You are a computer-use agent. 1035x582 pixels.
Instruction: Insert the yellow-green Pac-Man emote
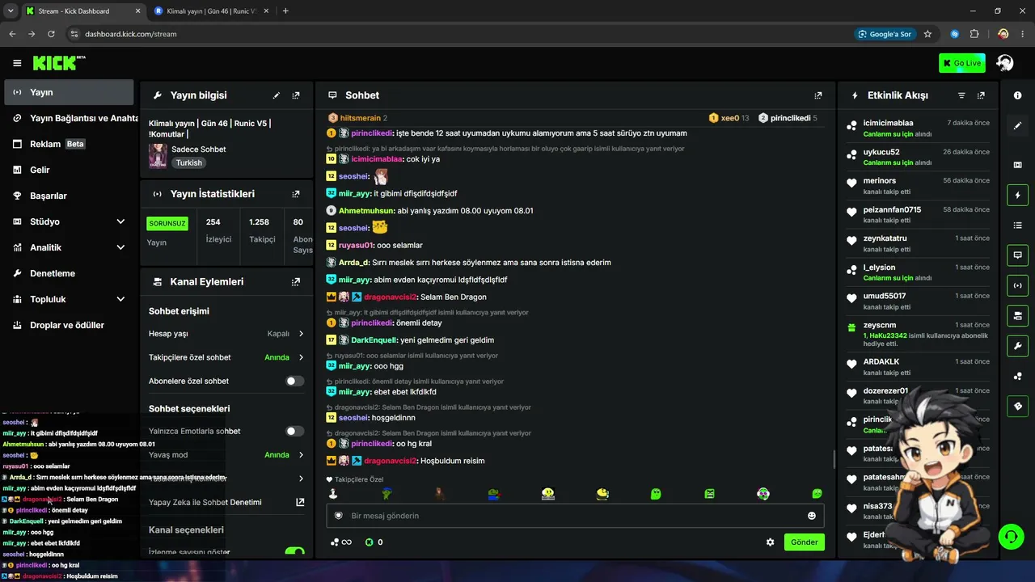602,493
